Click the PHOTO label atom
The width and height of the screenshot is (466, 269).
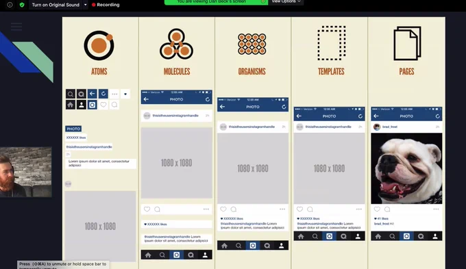[x=73, y=129]
